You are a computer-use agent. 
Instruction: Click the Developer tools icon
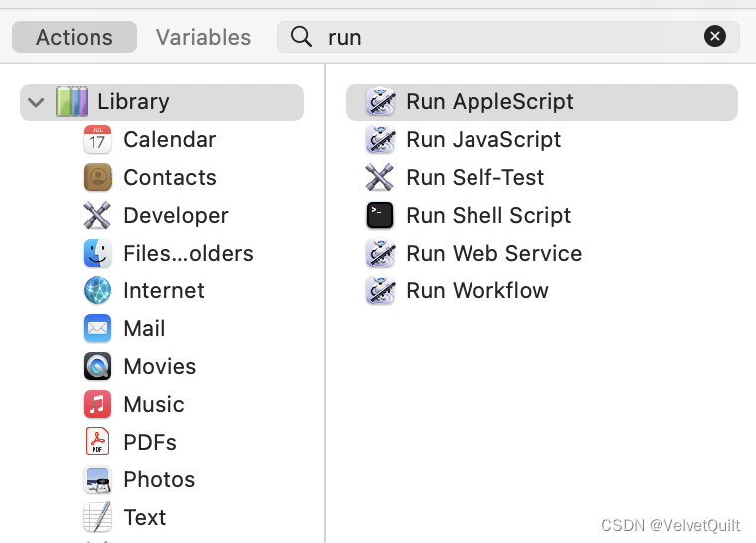coord(97,216)
